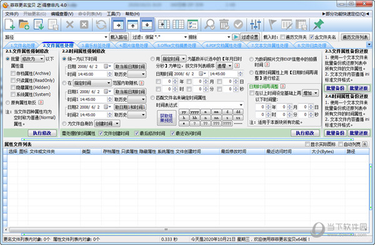
Task: Open the 递增 order dropdown
Action: tap(224, 65)
